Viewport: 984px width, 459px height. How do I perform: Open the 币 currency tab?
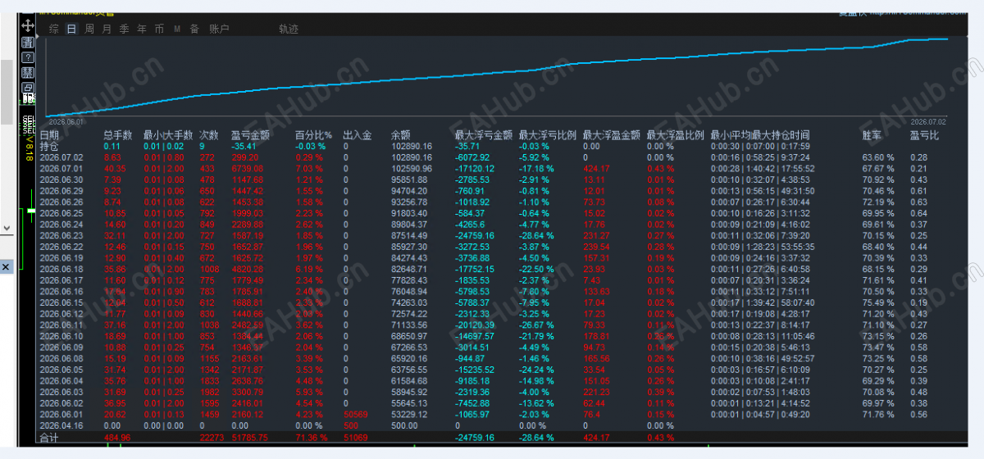pos(159,29)
